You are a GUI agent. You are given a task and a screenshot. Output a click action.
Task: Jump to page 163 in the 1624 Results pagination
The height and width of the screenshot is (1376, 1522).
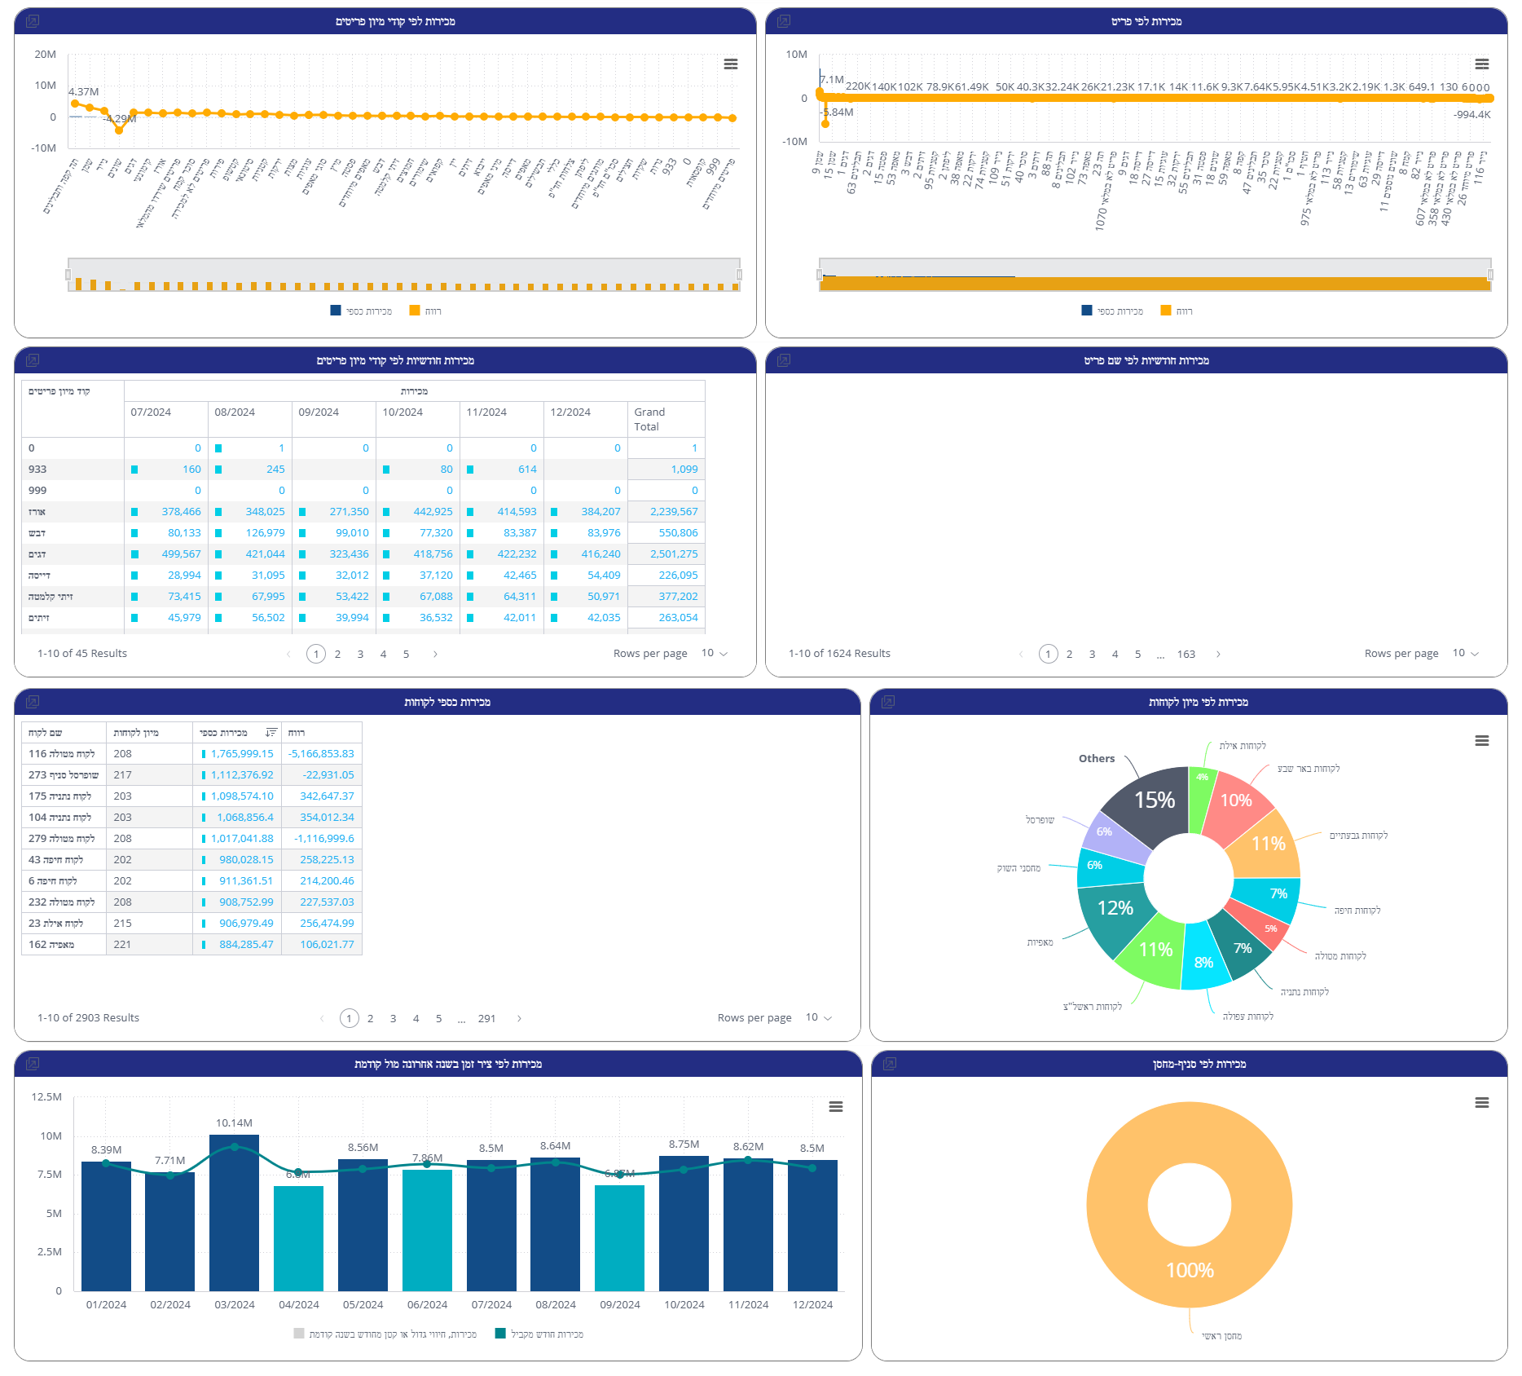(1186, 655)
